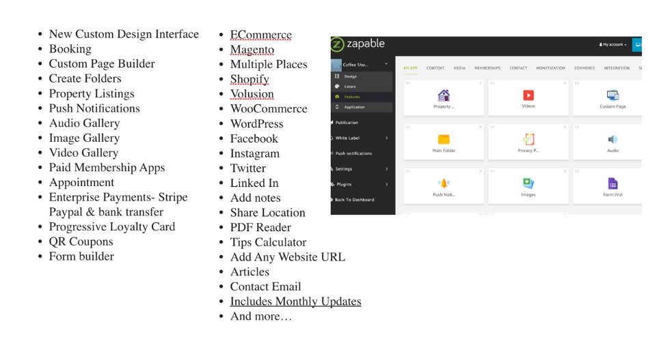Switch to the INTEGRATION tab
The height and width of the screenshot is (343, 672).
click(617, 68)
